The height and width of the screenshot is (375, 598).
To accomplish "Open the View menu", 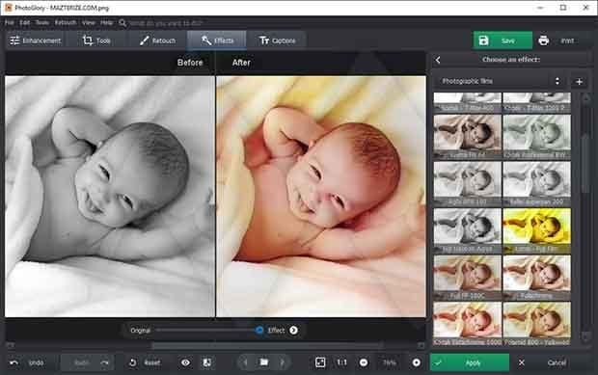I will coord(89,23).
